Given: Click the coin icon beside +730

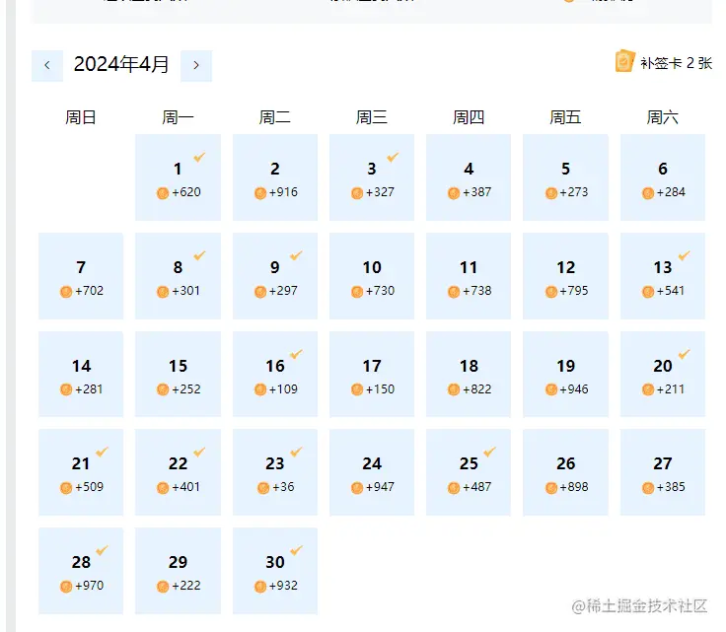Looking at the screenshot, I should pos(357,292).
